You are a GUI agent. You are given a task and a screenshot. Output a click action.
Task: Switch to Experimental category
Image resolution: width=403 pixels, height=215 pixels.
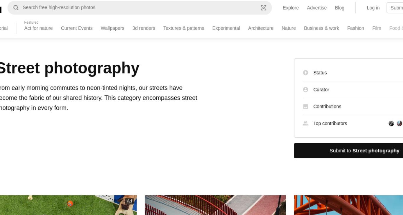(x=226, y=28)
